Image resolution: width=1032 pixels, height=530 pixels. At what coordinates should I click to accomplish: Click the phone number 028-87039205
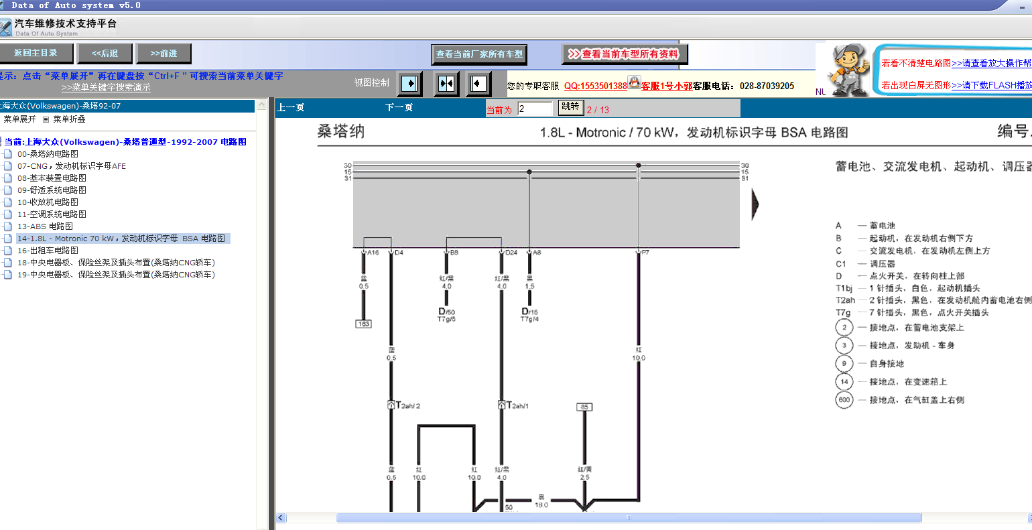[767, 86]
